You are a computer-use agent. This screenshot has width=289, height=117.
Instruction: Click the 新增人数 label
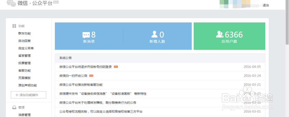tap(157, 41)
